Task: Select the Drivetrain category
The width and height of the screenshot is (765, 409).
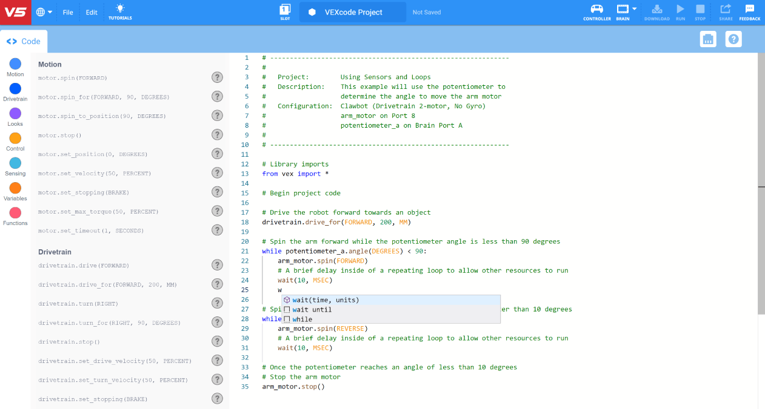Action: 15,92
